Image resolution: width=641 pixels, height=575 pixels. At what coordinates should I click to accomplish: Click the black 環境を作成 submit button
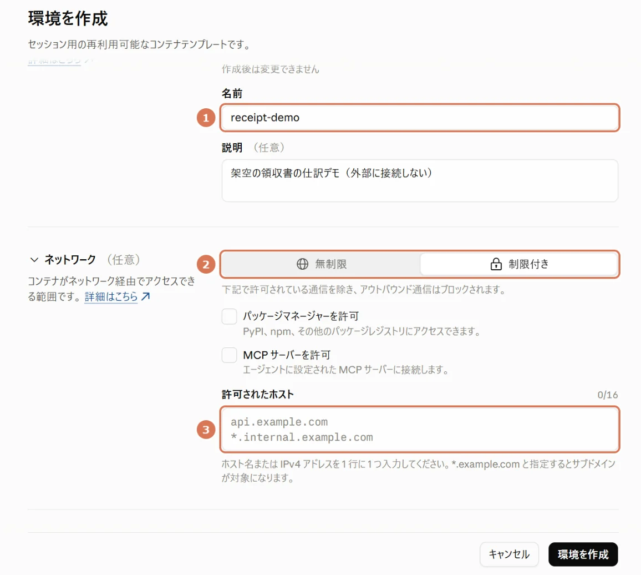(583, 554)
